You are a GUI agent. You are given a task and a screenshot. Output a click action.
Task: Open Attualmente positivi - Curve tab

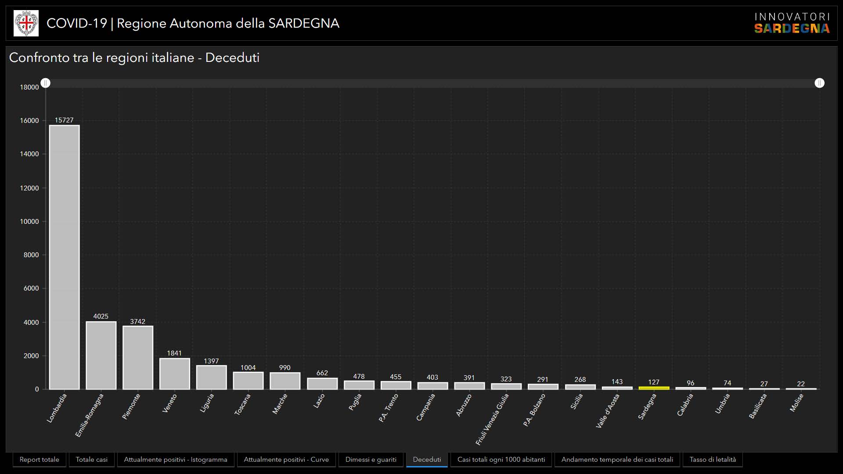click(286, 460)
